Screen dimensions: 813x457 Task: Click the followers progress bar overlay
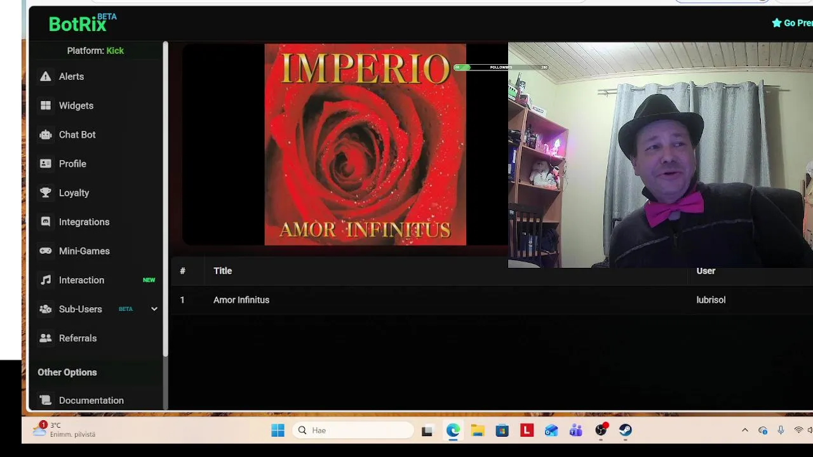pos(501,67)
